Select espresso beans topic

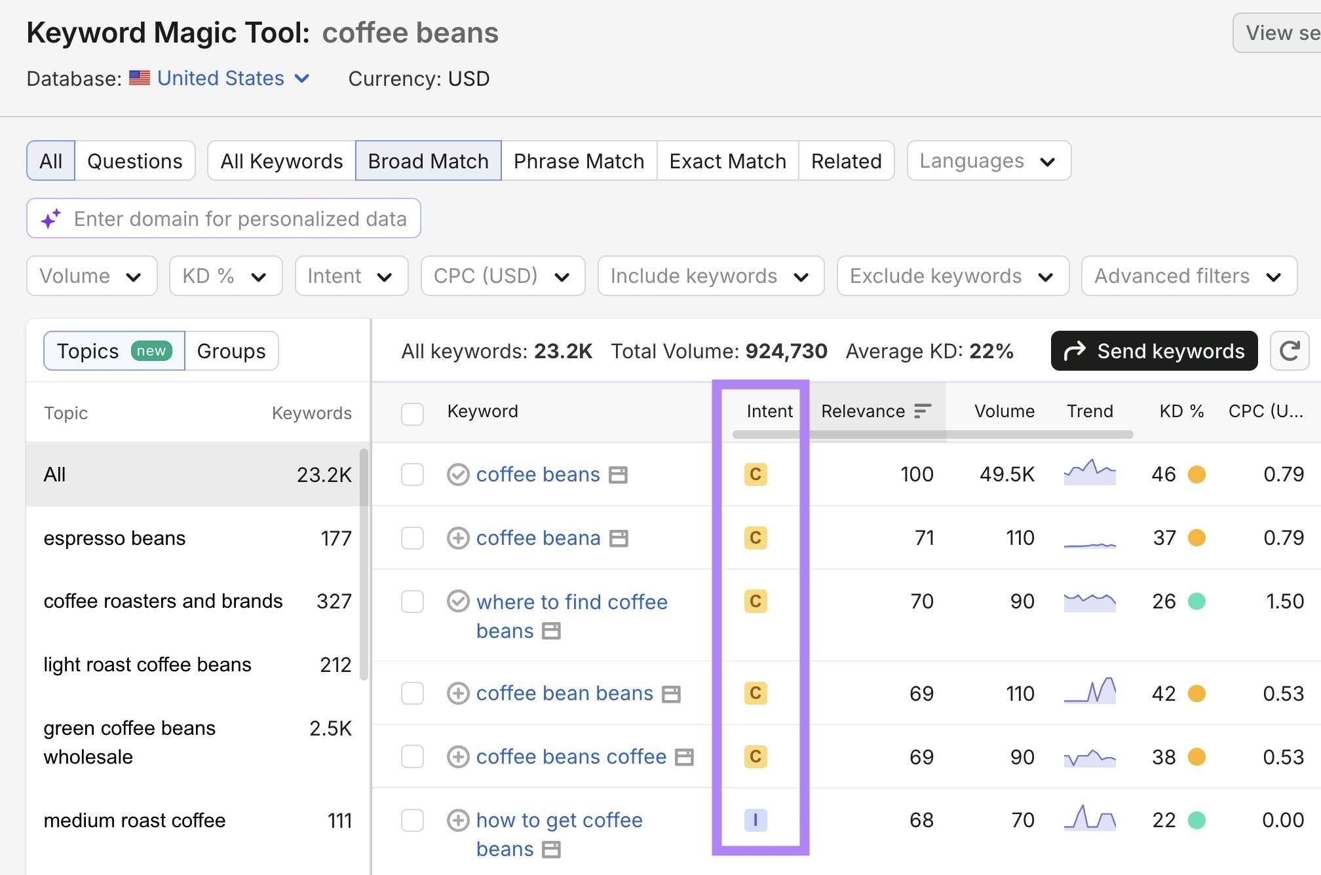197,538
